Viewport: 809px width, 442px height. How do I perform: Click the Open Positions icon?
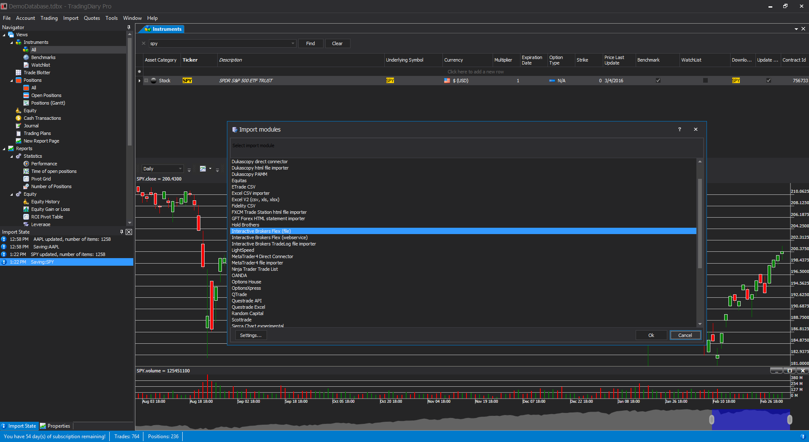[26, 95]
